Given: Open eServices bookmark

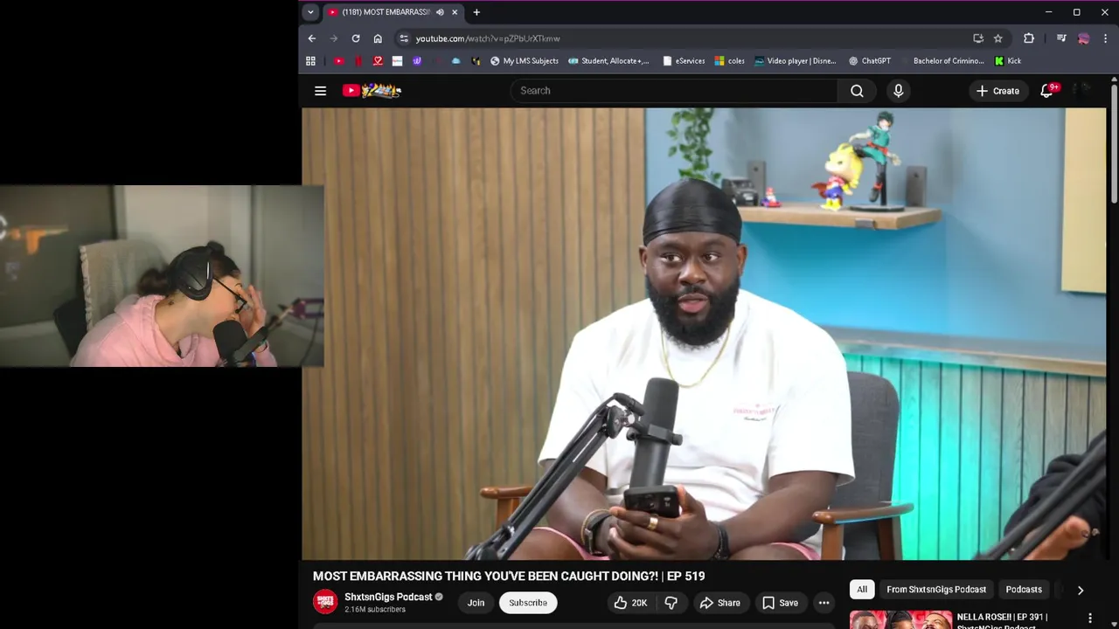Looking at the screenshot, I should tap(684, 61).
